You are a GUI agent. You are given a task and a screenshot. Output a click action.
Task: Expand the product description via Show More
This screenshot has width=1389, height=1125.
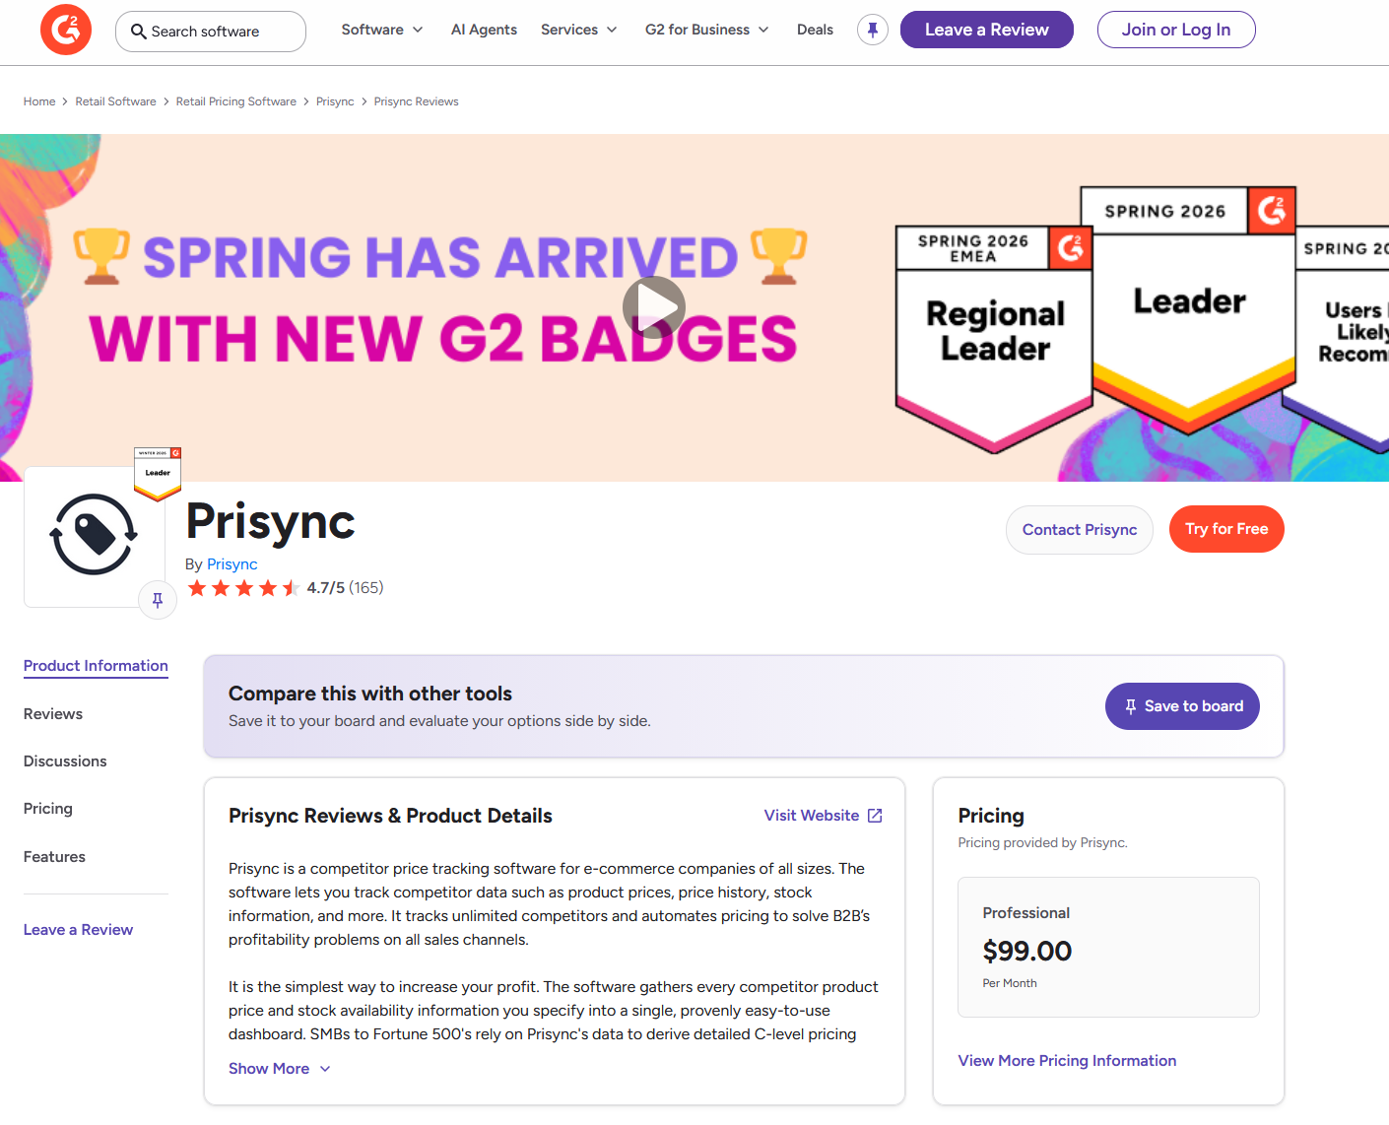[x=279, y=1068]
